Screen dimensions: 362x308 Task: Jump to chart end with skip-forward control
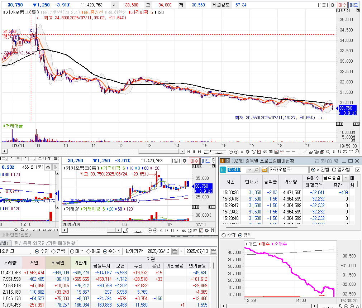pyautogui.click(x=200, y=151)
